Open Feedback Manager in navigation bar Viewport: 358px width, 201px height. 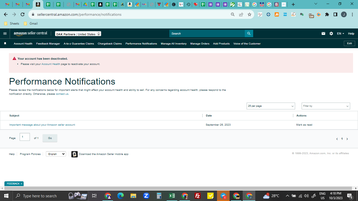[48, 44]
